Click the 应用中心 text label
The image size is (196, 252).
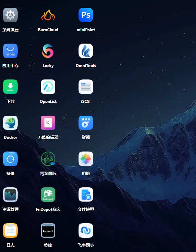(11, 66)
